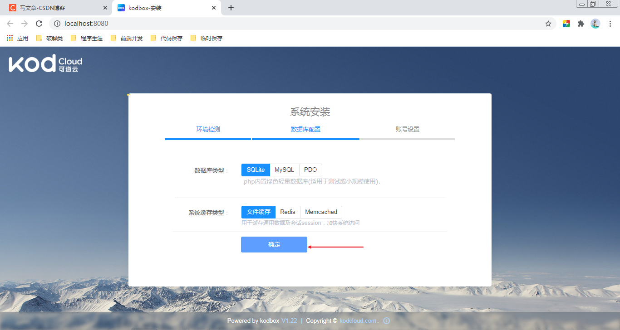Open the 程序生涯 bookmark folder

coord(86,38)
